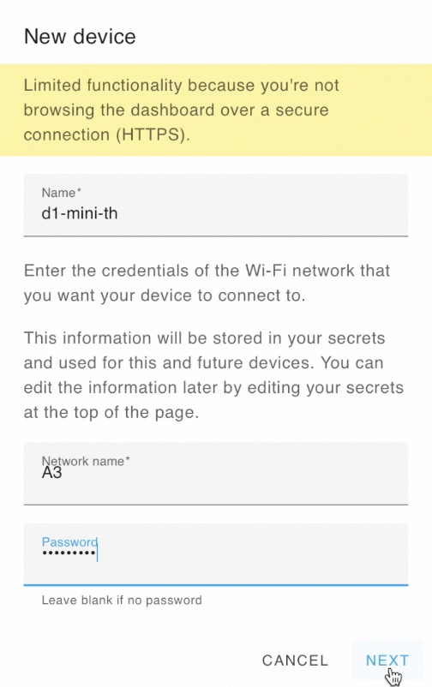Click the blue "Password" field label
This screenshot has height=687, width=432.
click(69, 542)
